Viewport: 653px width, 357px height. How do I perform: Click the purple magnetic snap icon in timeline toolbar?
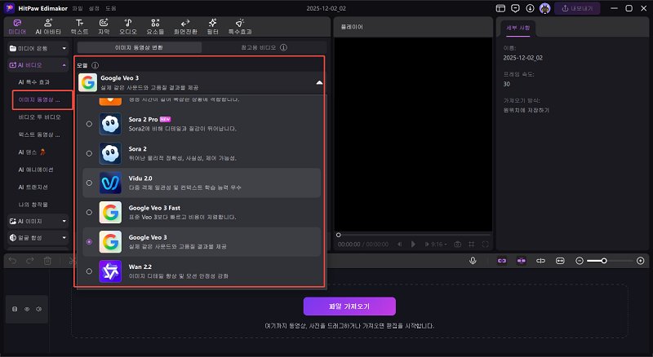pyautogui.click(x=521, y=261)
